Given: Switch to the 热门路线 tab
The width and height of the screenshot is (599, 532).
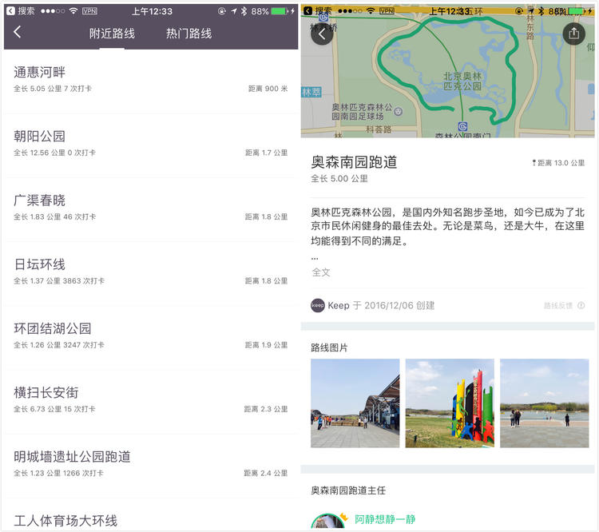Looking at the screenshot, I should (188, 34).
